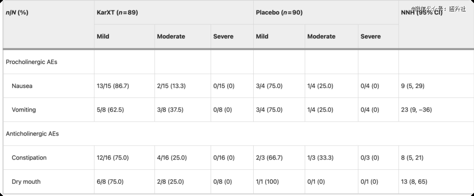Click the Moderate subheader under KarXT

171,36
